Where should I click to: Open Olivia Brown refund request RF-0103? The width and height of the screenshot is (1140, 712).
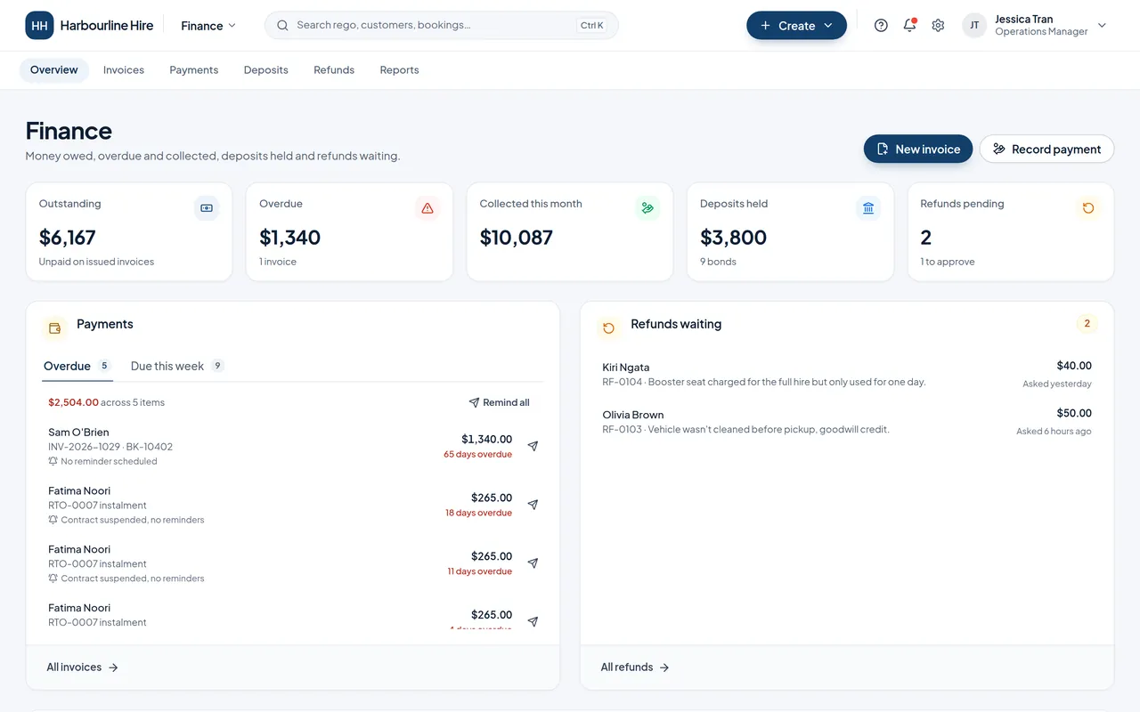847,422
